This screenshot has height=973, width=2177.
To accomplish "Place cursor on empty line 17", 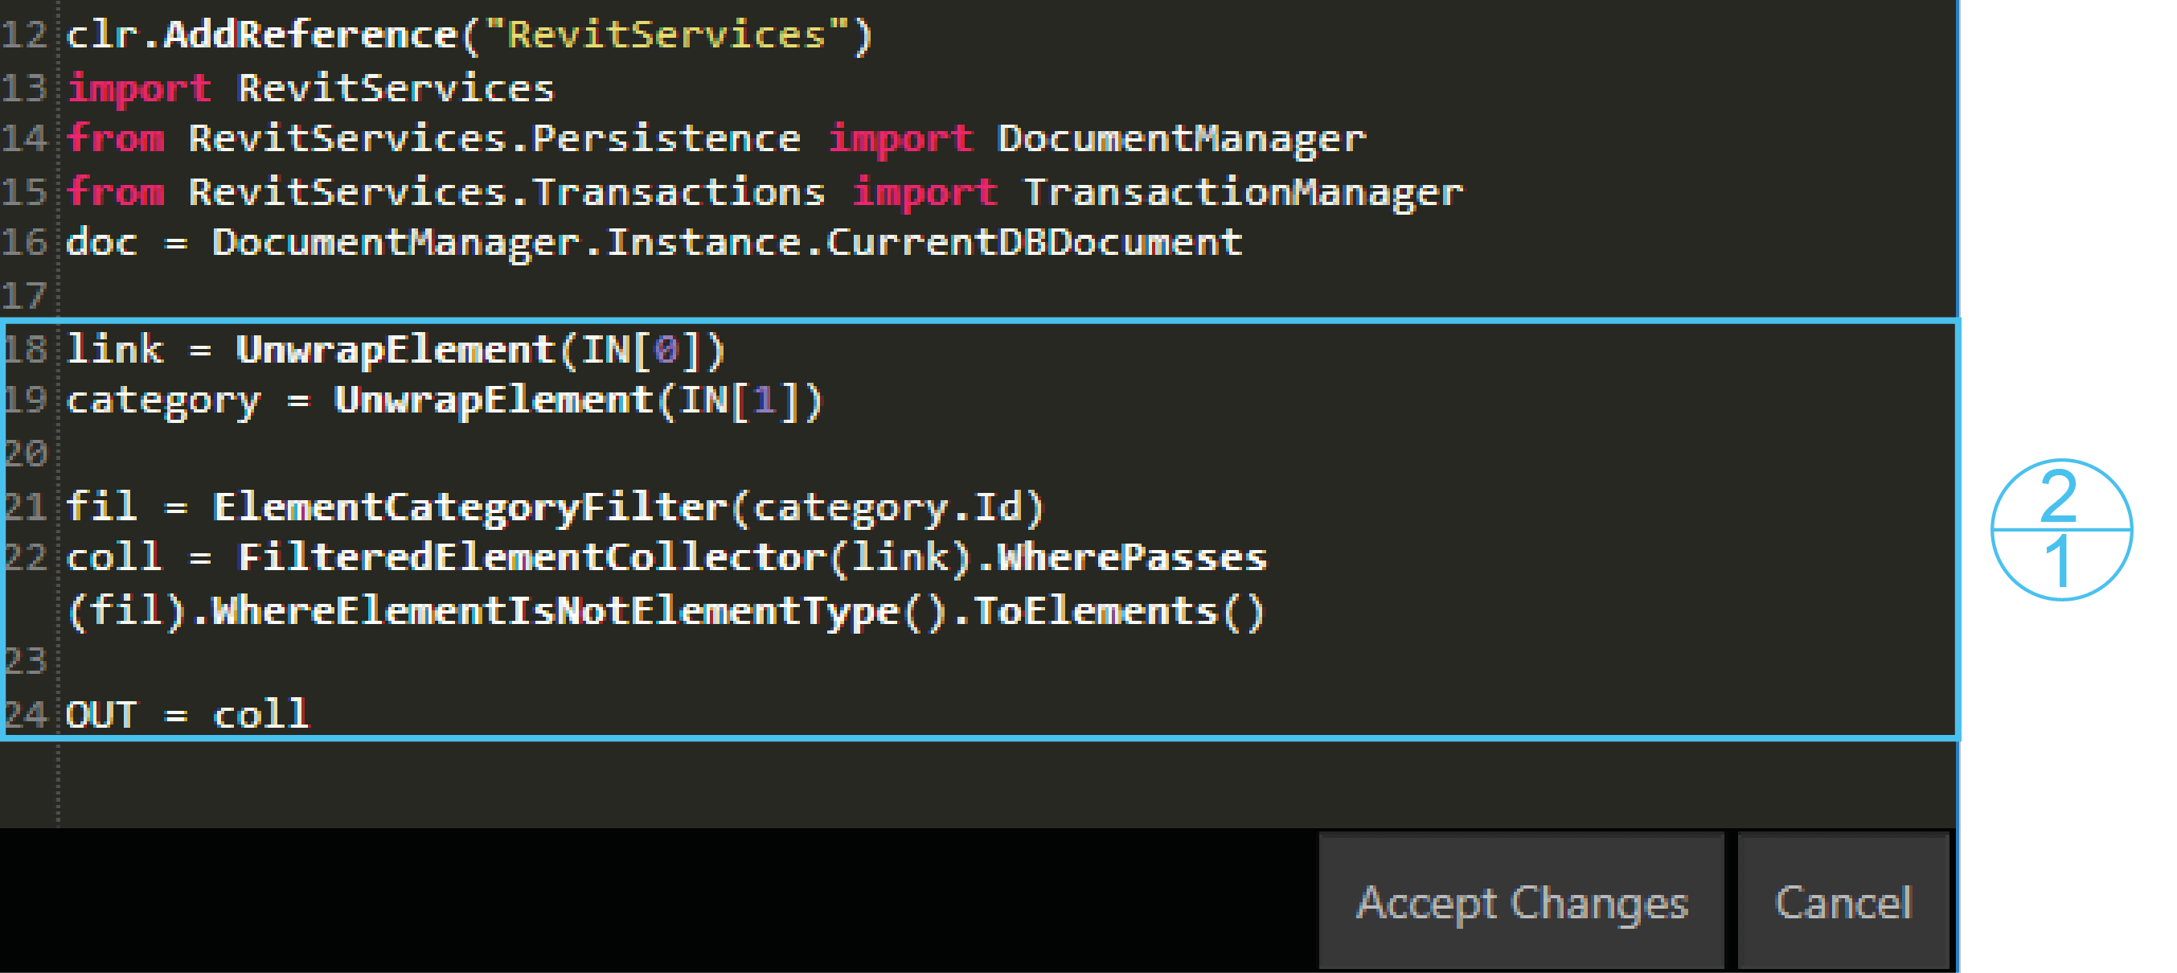I will coord(507,296).
